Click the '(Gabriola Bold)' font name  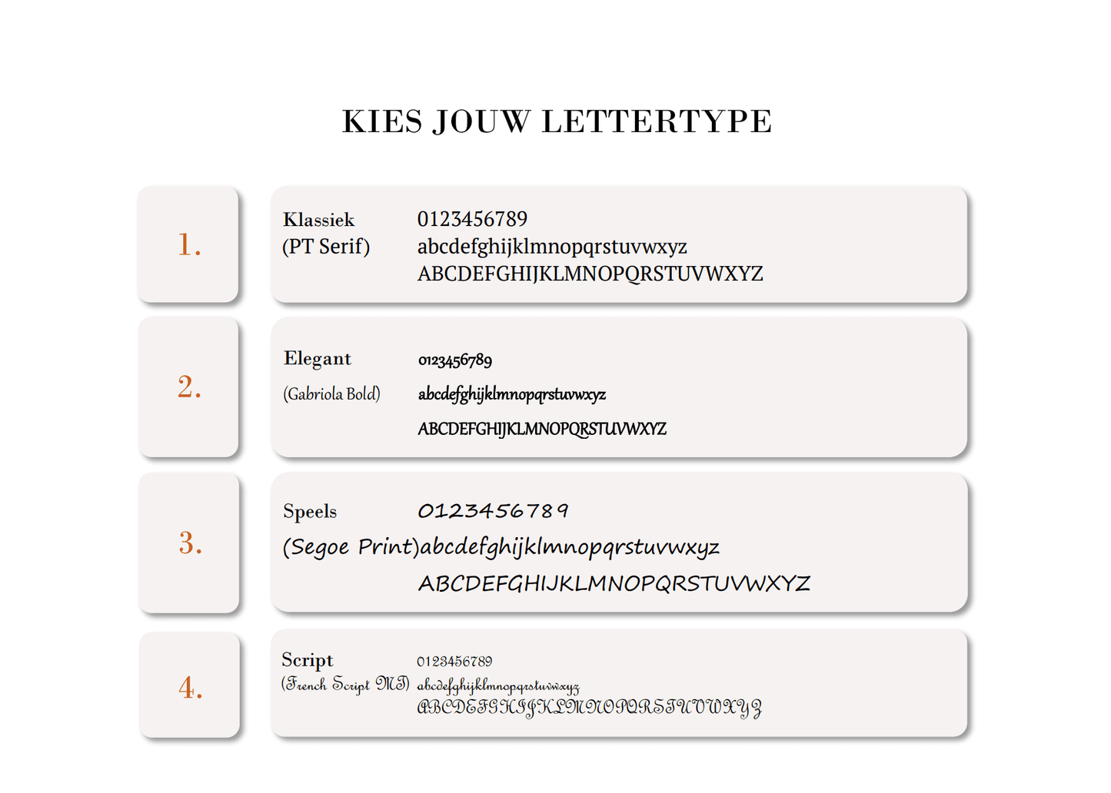pos(331,394)
